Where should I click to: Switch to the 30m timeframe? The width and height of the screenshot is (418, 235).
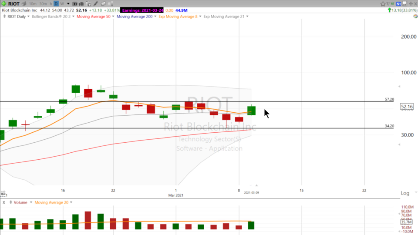[43, 4]
